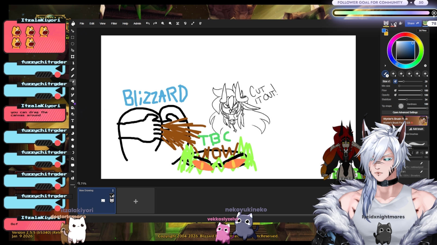437x245 pixels.
Task: Click the add user icon next to Share
Action: (401, 23)
